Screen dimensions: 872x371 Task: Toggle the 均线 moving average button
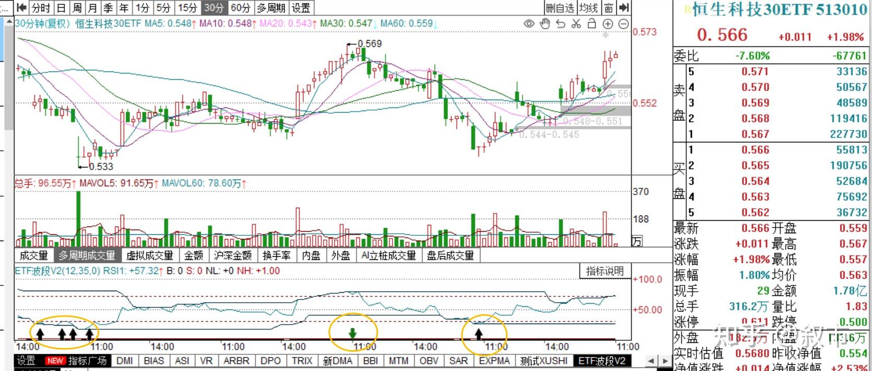[588, 8]
